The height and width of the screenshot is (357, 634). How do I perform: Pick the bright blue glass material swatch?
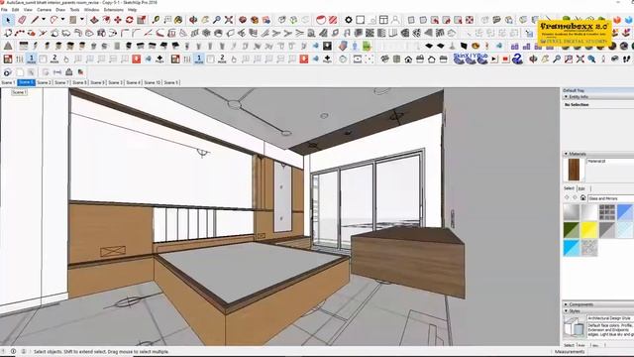572,248
